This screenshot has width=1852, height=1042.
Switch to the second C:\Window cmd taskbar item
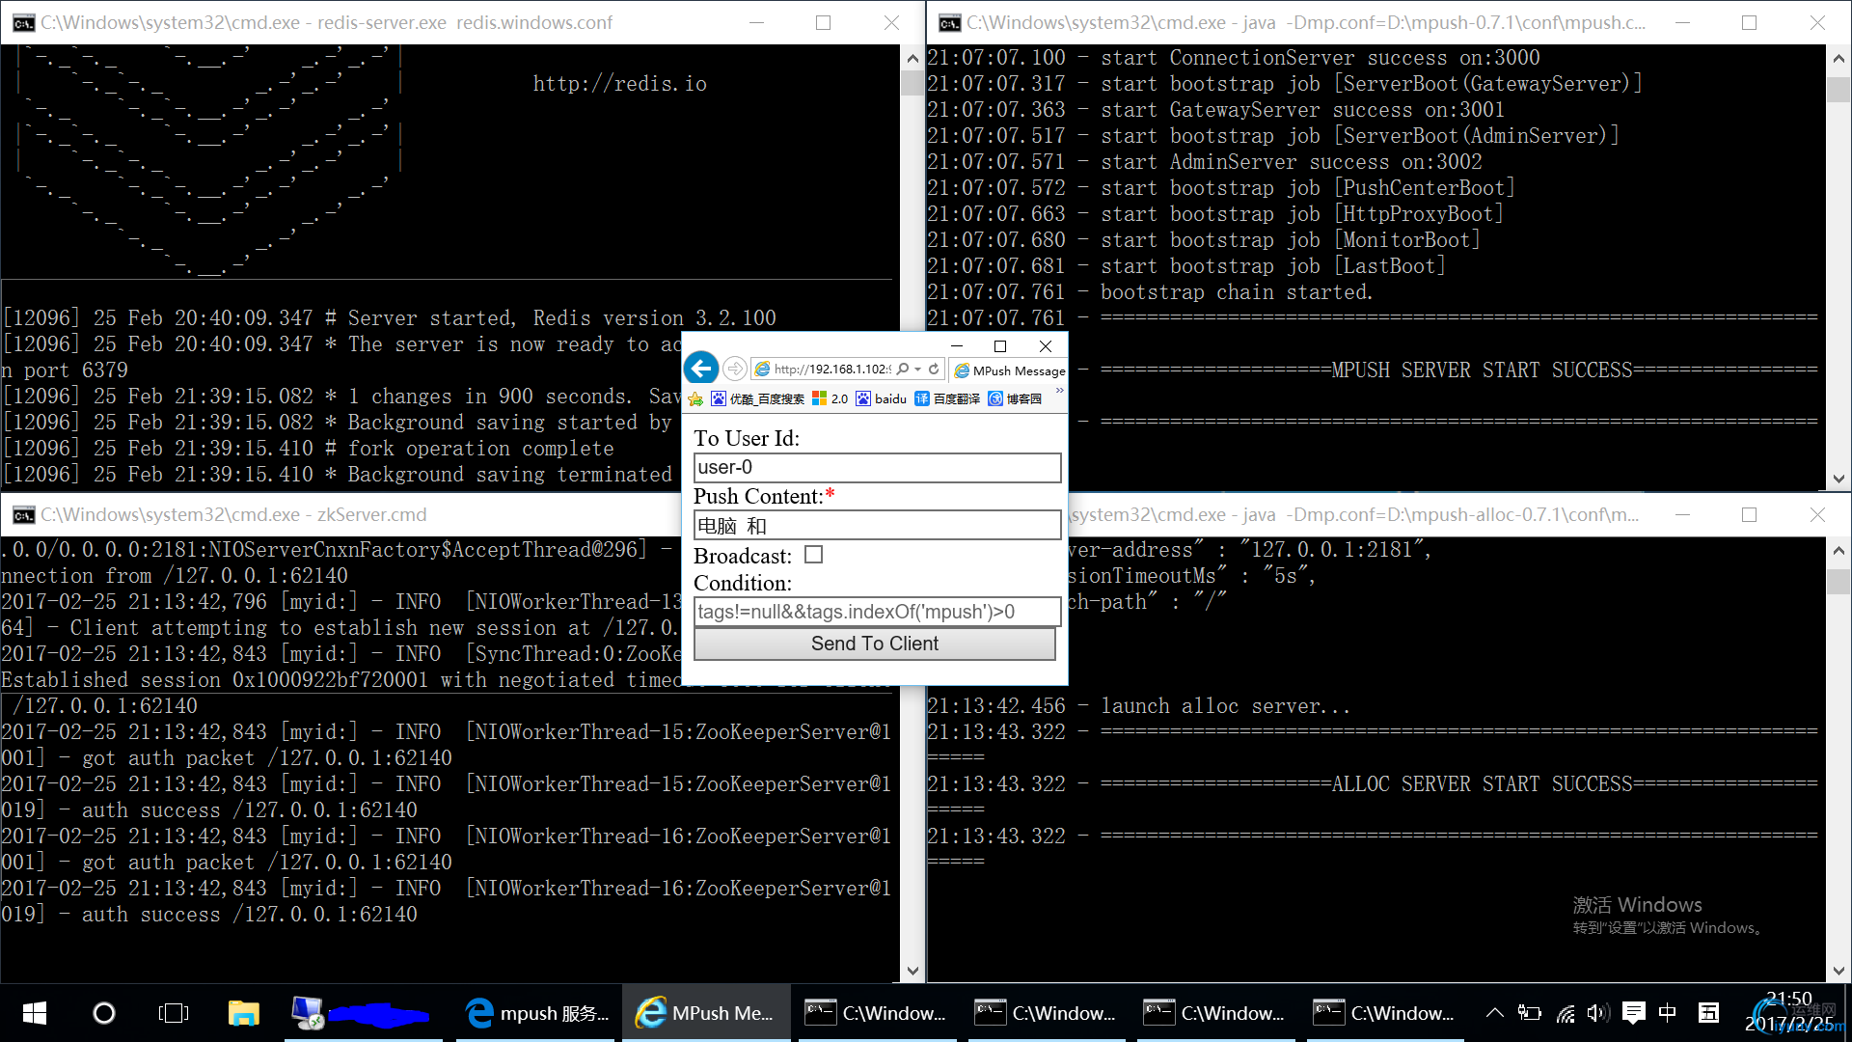tap(1045, 1013)
